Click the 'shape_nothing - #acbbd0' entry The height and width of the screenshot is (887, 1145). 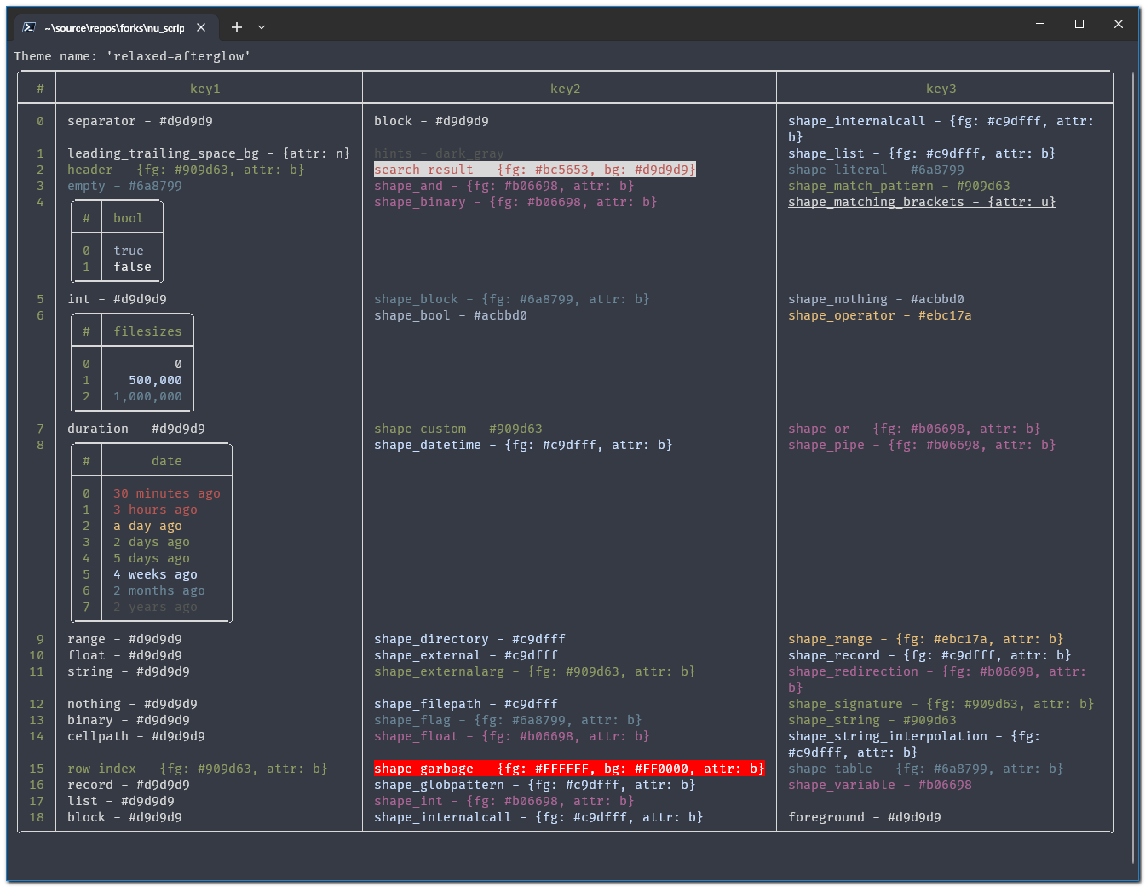pyautogui.click(x=877, y=299)
